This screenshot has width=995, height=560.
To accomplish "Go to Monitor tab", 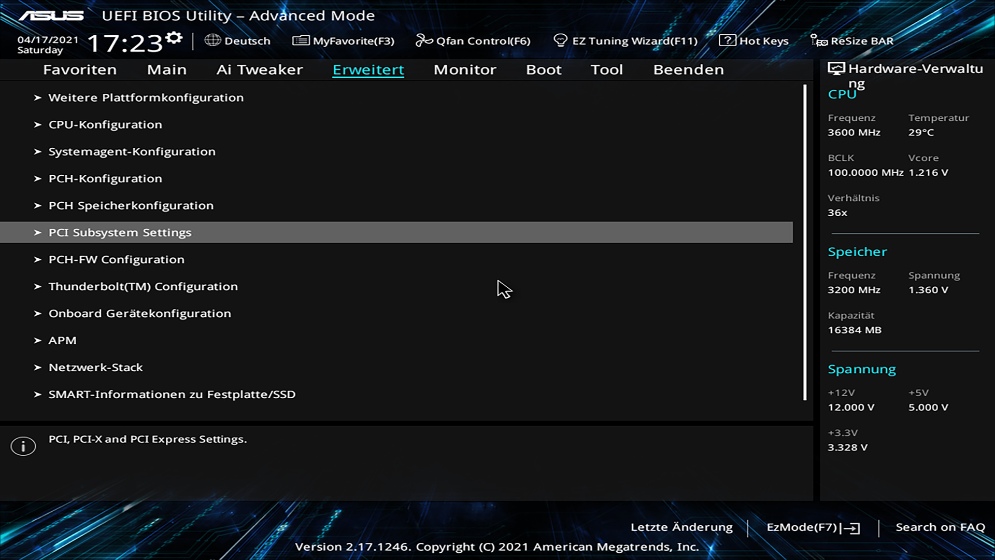I will click(x=464, y=69).
